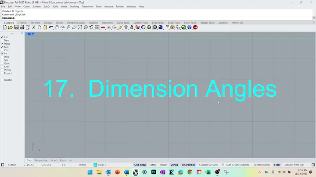This screenshot has width=316, height=177.
Task: Switch to the Drafting toolbar tab
Action: click(223, 23)
